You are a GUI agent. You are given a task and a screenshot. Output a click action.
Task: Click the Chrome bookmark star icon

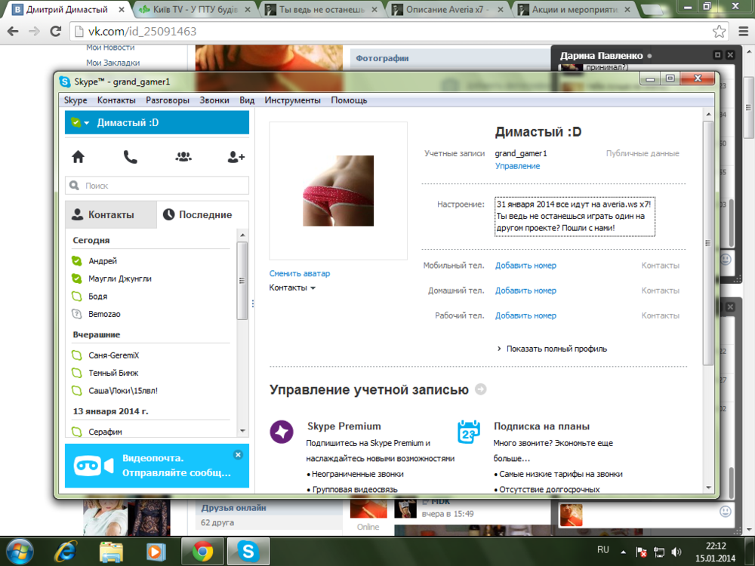(720, 32)
